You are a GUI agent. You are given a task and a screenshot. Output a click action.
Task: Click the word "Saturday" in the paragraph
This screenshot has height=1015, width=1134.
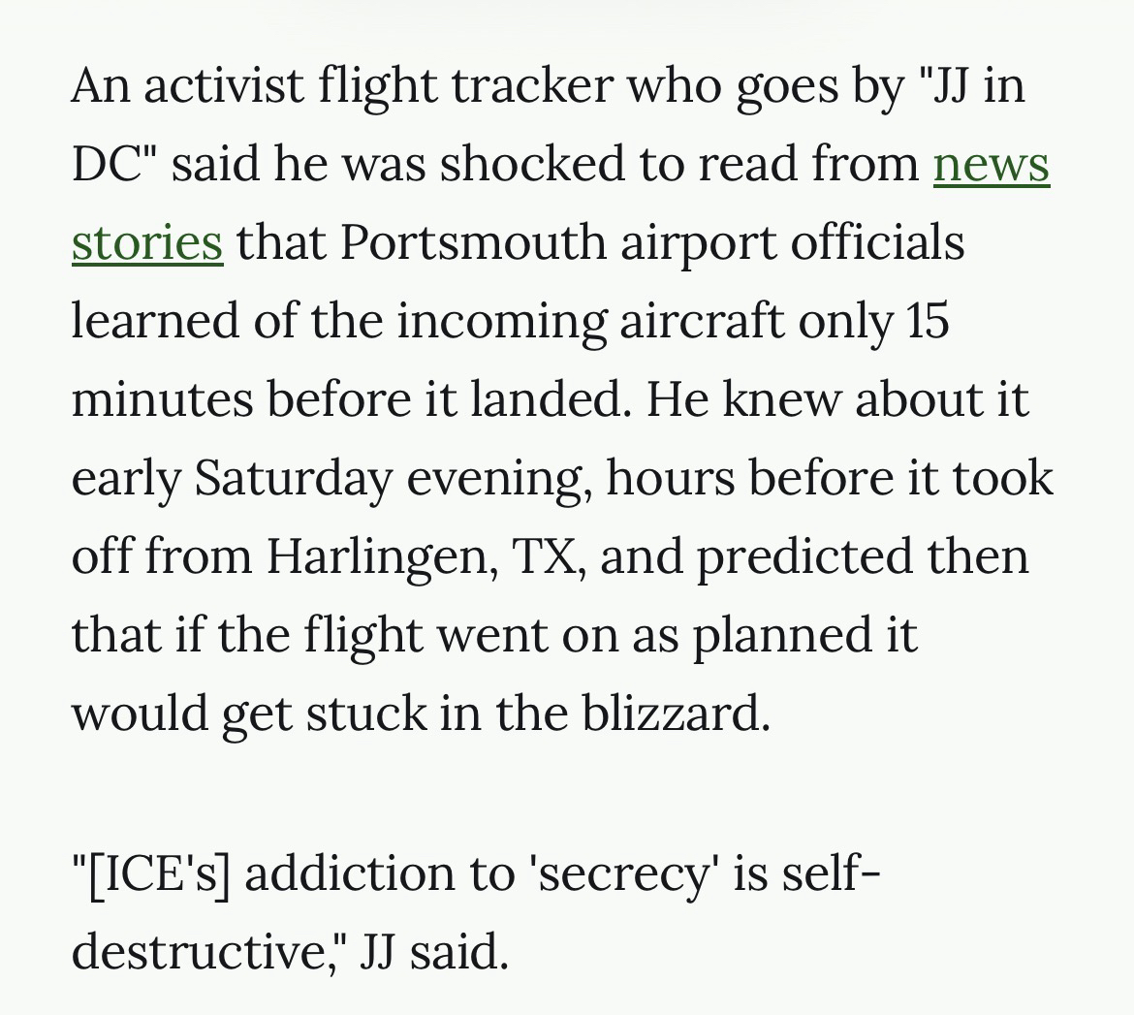(294, 479)
